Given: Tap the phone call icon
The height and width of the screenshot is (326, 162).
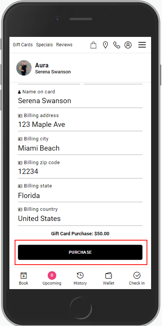Looking at the screenshot, I should pyautogui.click(x=117, y=45).
